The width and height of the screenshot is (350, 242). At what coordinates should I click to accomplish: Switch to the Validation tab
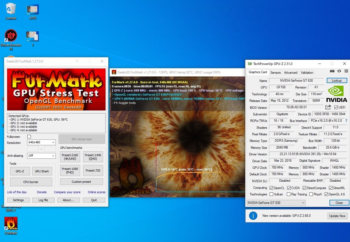point(307,72)
